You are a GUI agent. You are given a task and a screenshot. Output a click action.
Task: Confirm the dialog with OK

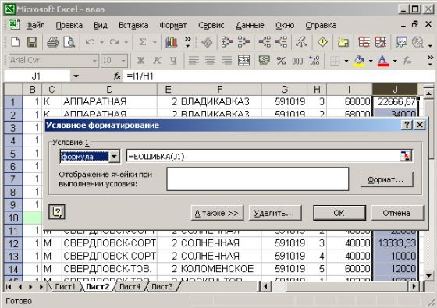tap(339, 213)
